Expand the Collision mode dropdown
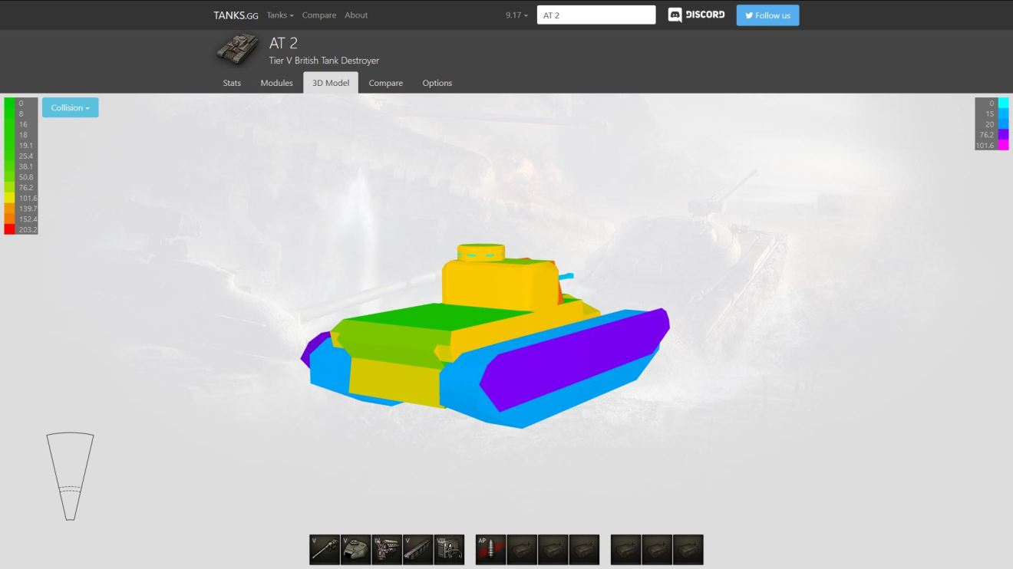The image size is (1013, 569). coord(71,108)
